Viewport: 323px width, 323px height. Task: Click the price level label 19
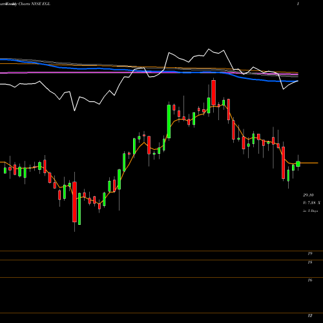tap(310, 254)
